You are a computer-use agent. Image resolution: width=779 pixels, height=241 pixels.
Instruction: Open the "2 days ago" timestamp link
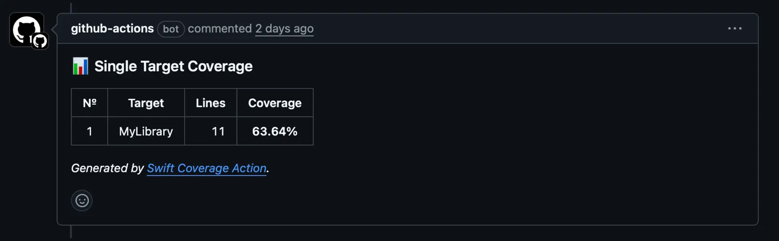click(x=284, y=29)
